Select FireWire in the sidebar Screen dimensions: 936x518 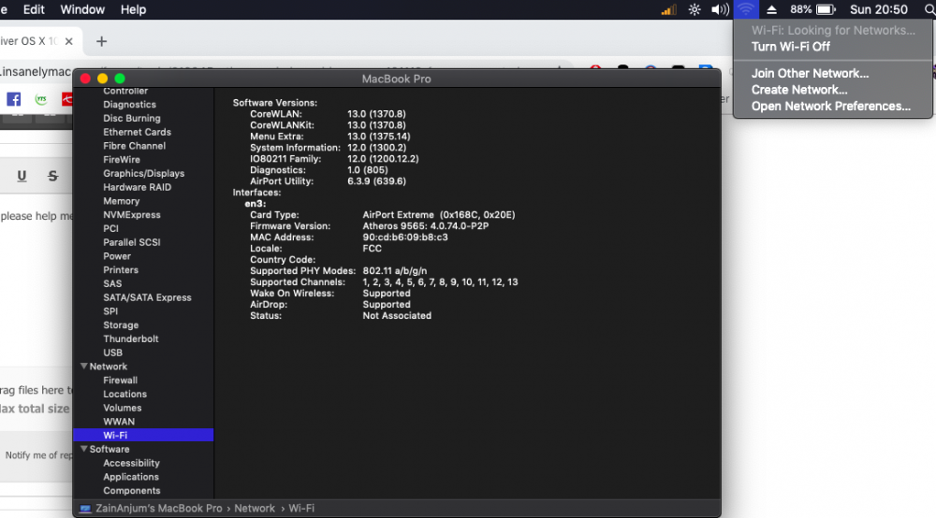click(122, 159)
